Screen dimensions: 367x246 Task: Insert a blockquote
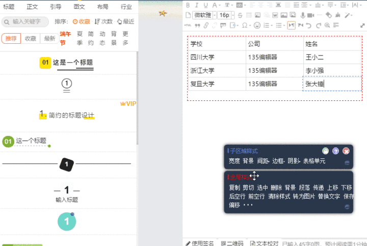point(198,25)
